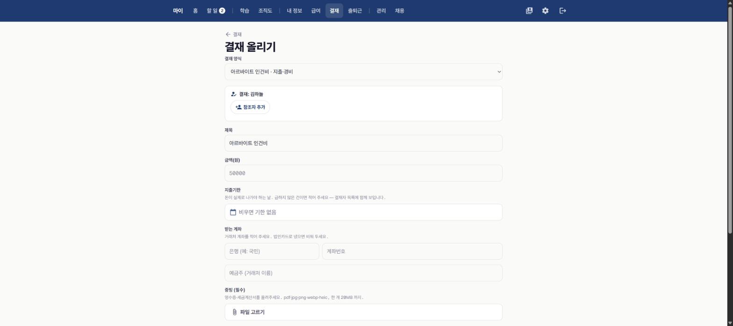The width and height of the screenshot is (733, 326).
Task: Go to 홈 menu
Action: [195, 11]
